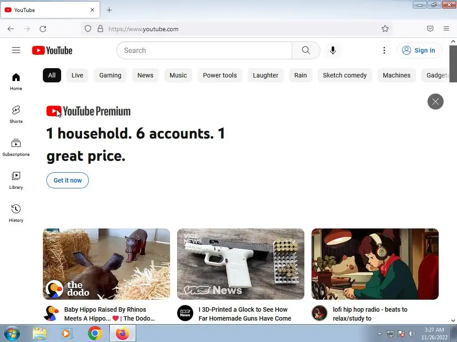457x342 pixels.
Task: Show hidden system tray icons
Action: click(x=379, y=334)
